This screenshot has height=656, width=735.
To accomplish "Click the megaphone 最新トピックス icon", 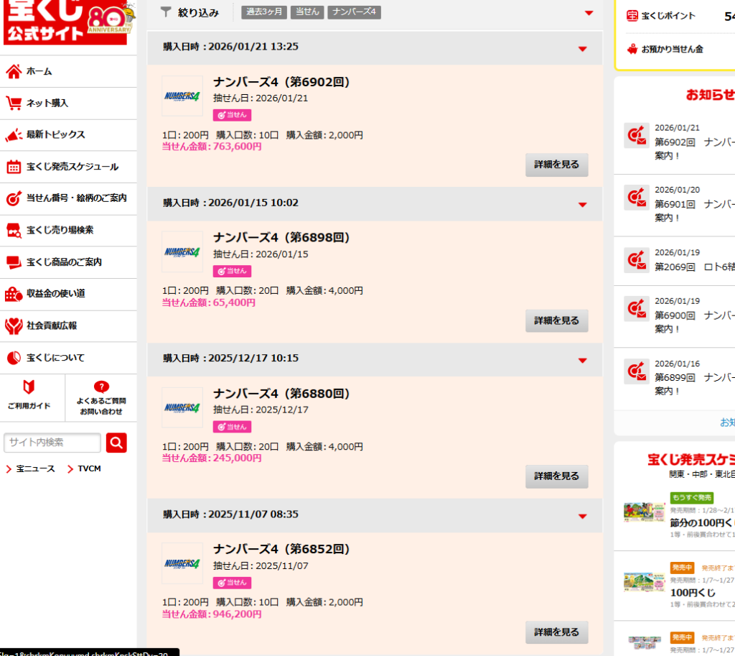I will pyautogui.click(x=14, y=134).
